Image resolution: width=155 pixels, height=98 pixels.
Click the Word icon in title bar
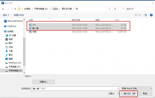[3, 3]
